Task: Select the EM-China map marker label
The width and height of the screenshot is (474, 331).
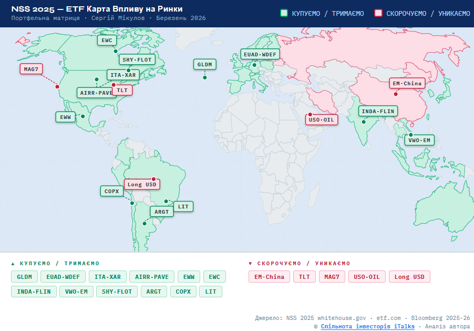Action: (x=407, y=83)
